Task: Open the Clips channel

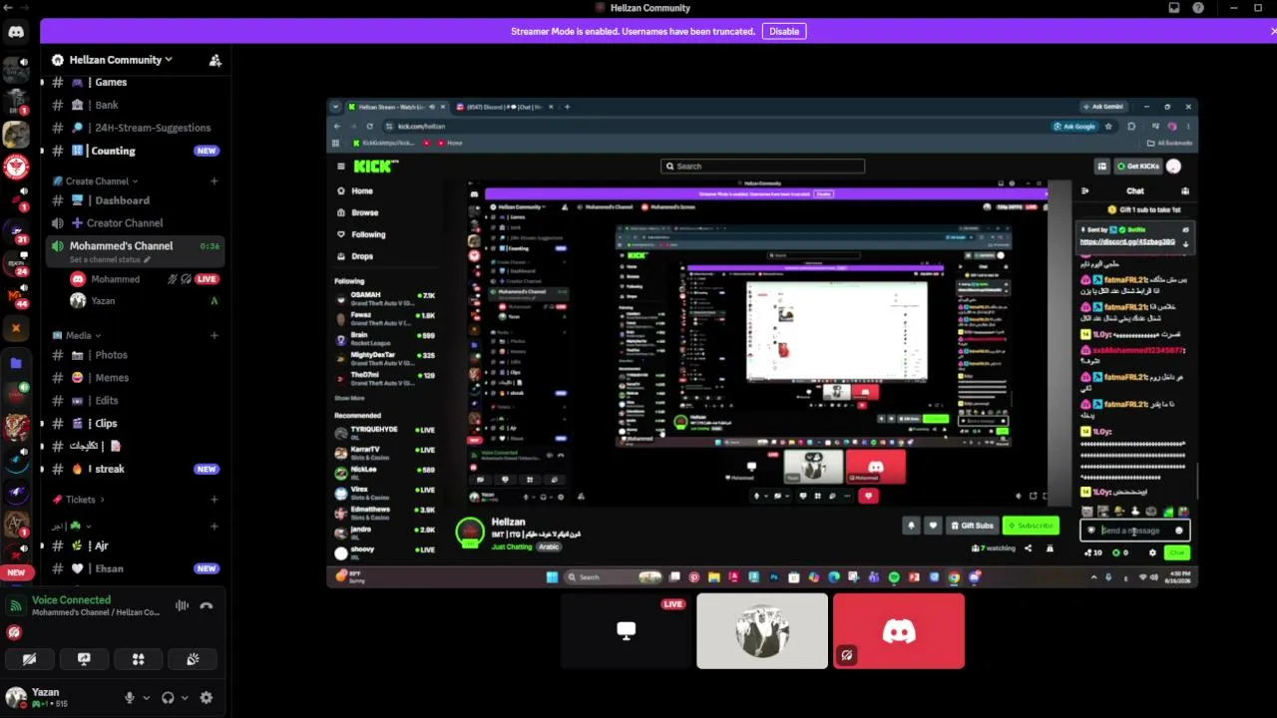Action: click(136, 424)
